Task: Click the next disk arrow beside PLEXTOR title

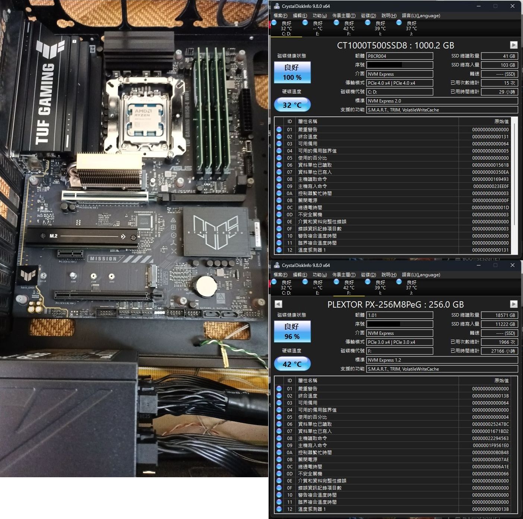Action: [x=514, y=304]
